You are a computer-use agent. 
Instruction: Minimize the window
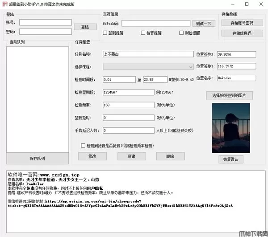233,4
